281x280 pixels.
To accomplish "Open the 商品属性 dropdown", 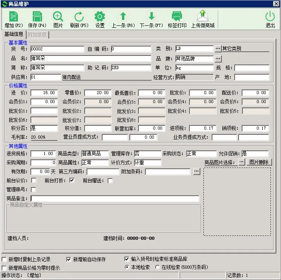I will 95,163.
